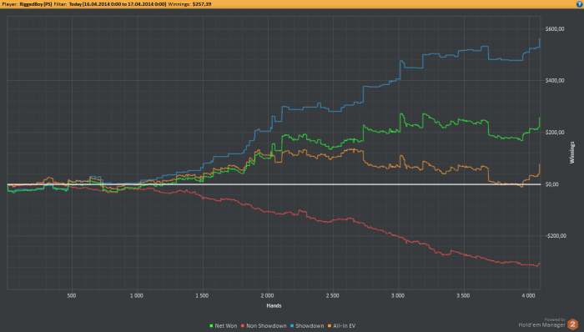Click the $200,00 axis label

click(x=555, y=133)
